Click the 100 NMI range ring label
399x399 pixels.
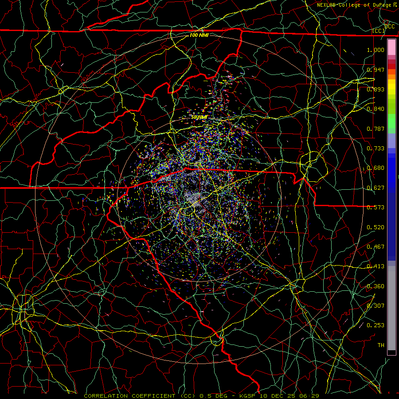pos(199,35)
